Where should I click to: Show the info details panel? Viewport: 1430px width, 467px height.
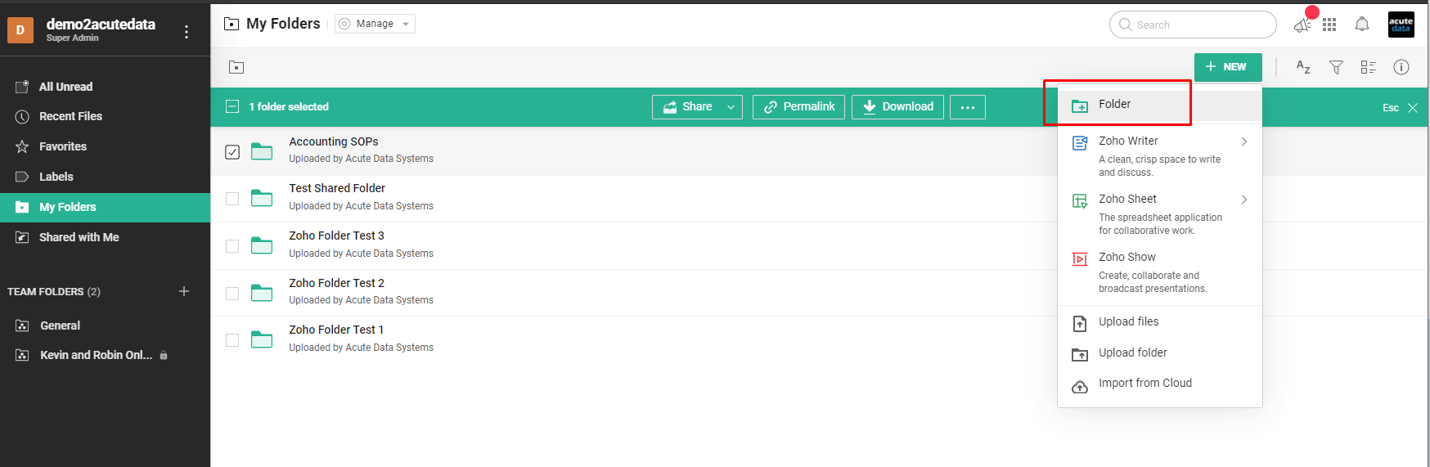coord(1401,67)
